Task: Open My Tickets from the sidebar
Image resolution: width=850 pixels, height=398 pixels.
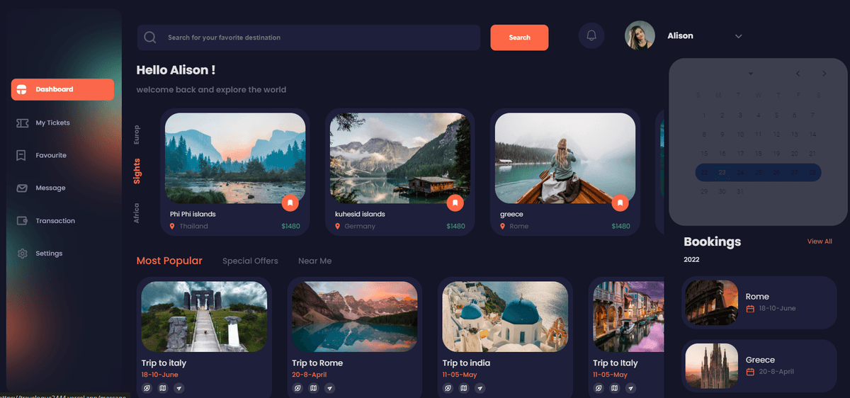Action: tap(52, 123)
